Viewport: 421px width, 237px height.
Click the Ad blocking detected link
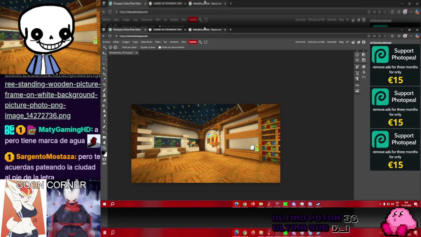click(x=381, y=42)
